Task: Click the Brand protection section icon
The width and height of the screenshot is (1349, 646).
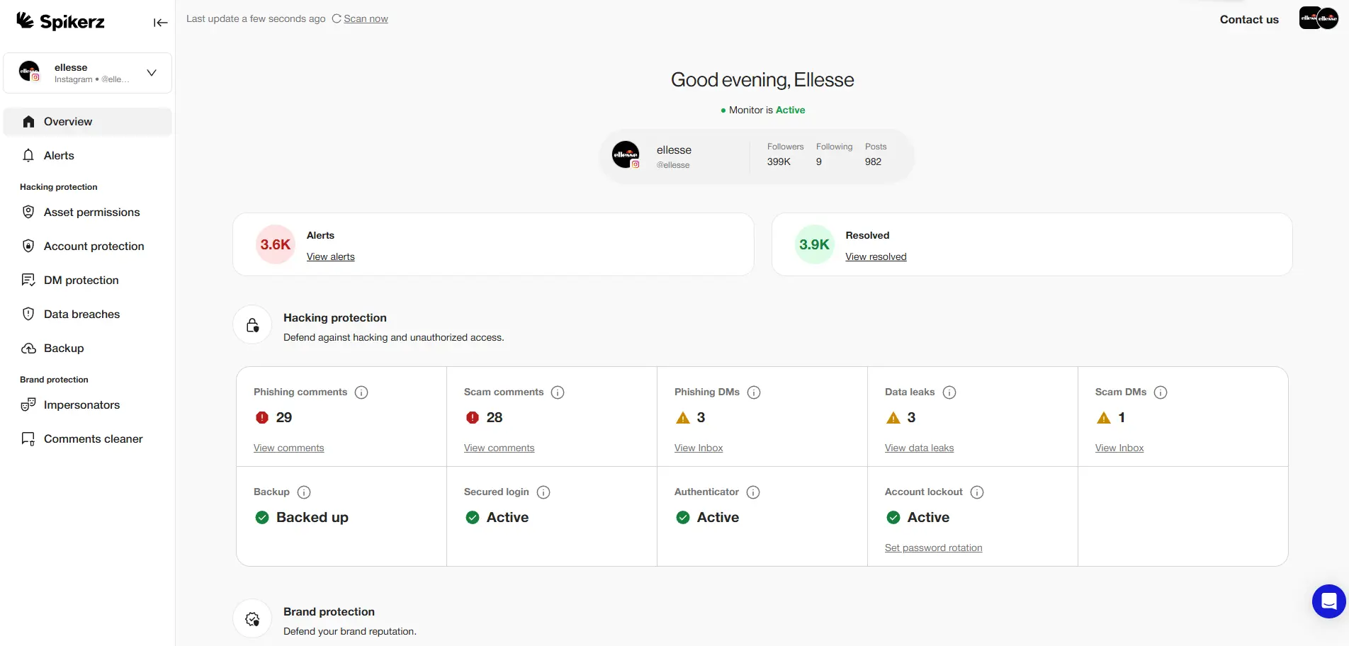Action: (x=252, y=619)
